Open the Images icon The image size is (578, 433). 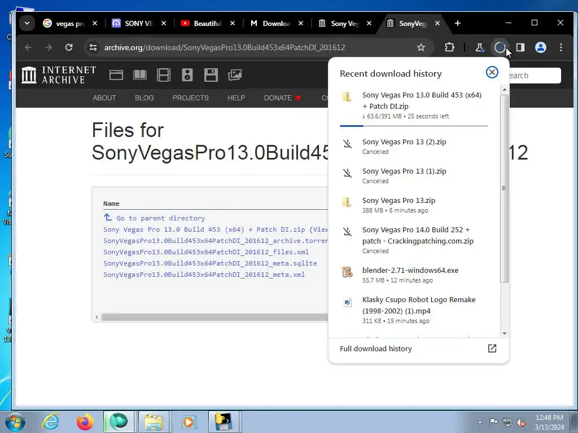(x=234, y=75)
